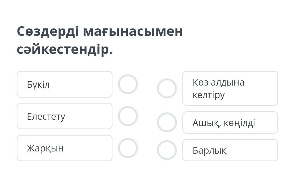
Task: Choose the Жарқын word box
Action: pos(64,148)
